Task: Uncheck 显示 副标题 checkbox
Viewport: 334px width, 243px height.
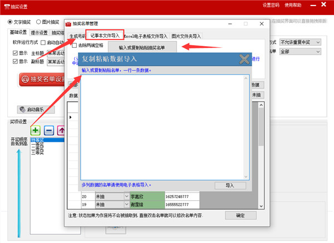Action: 15,62
